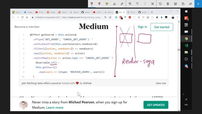Open the Chrome profile avatar
Image resolution: width=202 pixels, height=114 pixels.
[173, 17]
